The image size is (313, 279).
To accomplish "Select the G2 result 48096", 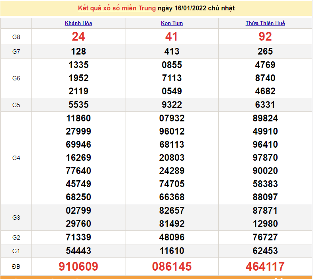I will (x=172, y=237).
